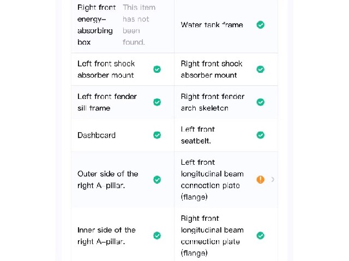The width and height of the screenshot is (349, 261).
Task: Select the Water tank frame row label
Action: (212, 24)
